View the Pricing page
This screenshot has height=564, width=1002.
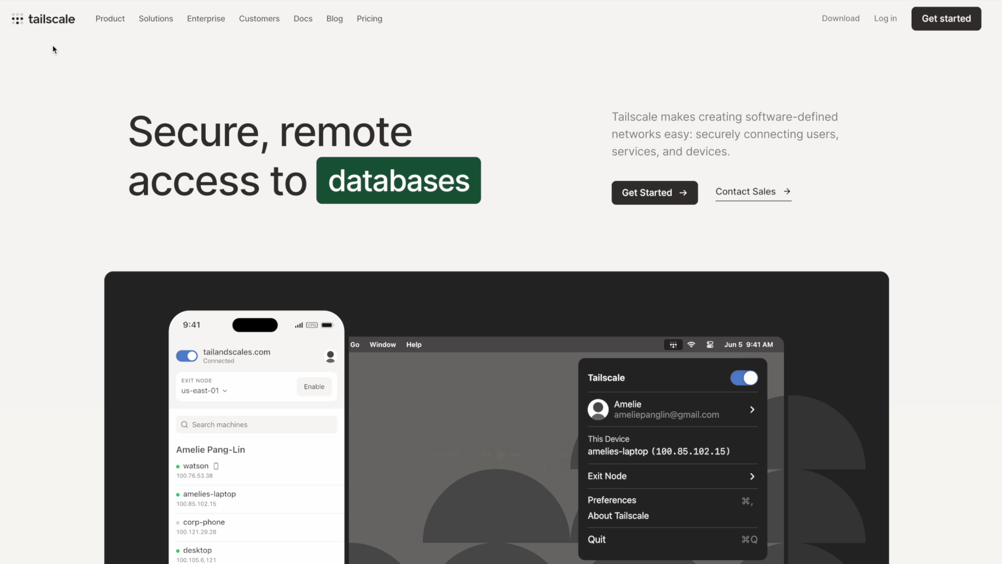tap(369, 19)
